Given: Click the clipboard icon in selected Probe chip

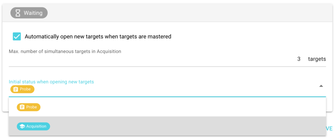Looking at the screenshot, I should click(16, 89).
